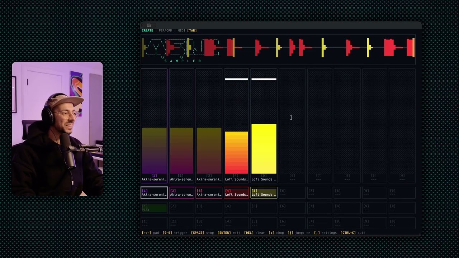The width and height of the screenshot is (459, 258).
Task: Click the orange-red channel 4 Lofi Sounds meter
Action: [x=236, y=153]
